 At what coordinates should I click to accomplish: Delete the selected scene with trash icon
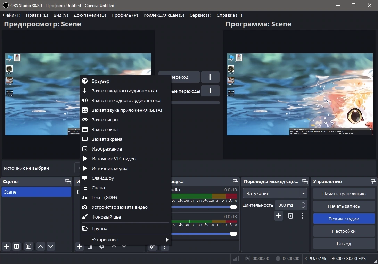click(16, 246)
